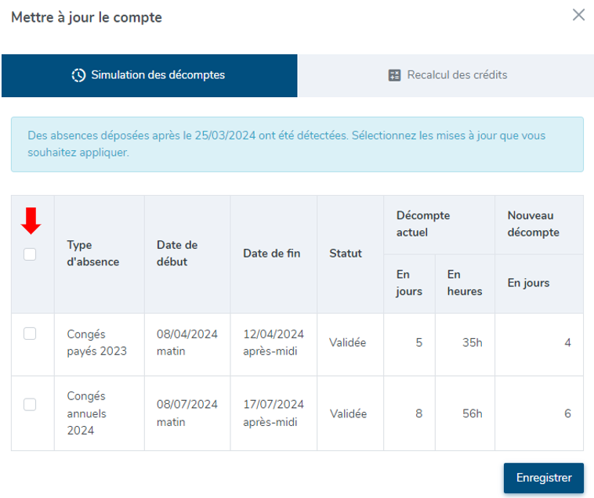The height and width of the screenshot is (498, 594).
Task: Tick the select-all checkbox in the table header
Action: pyautogui.click(x=30, y=254)
